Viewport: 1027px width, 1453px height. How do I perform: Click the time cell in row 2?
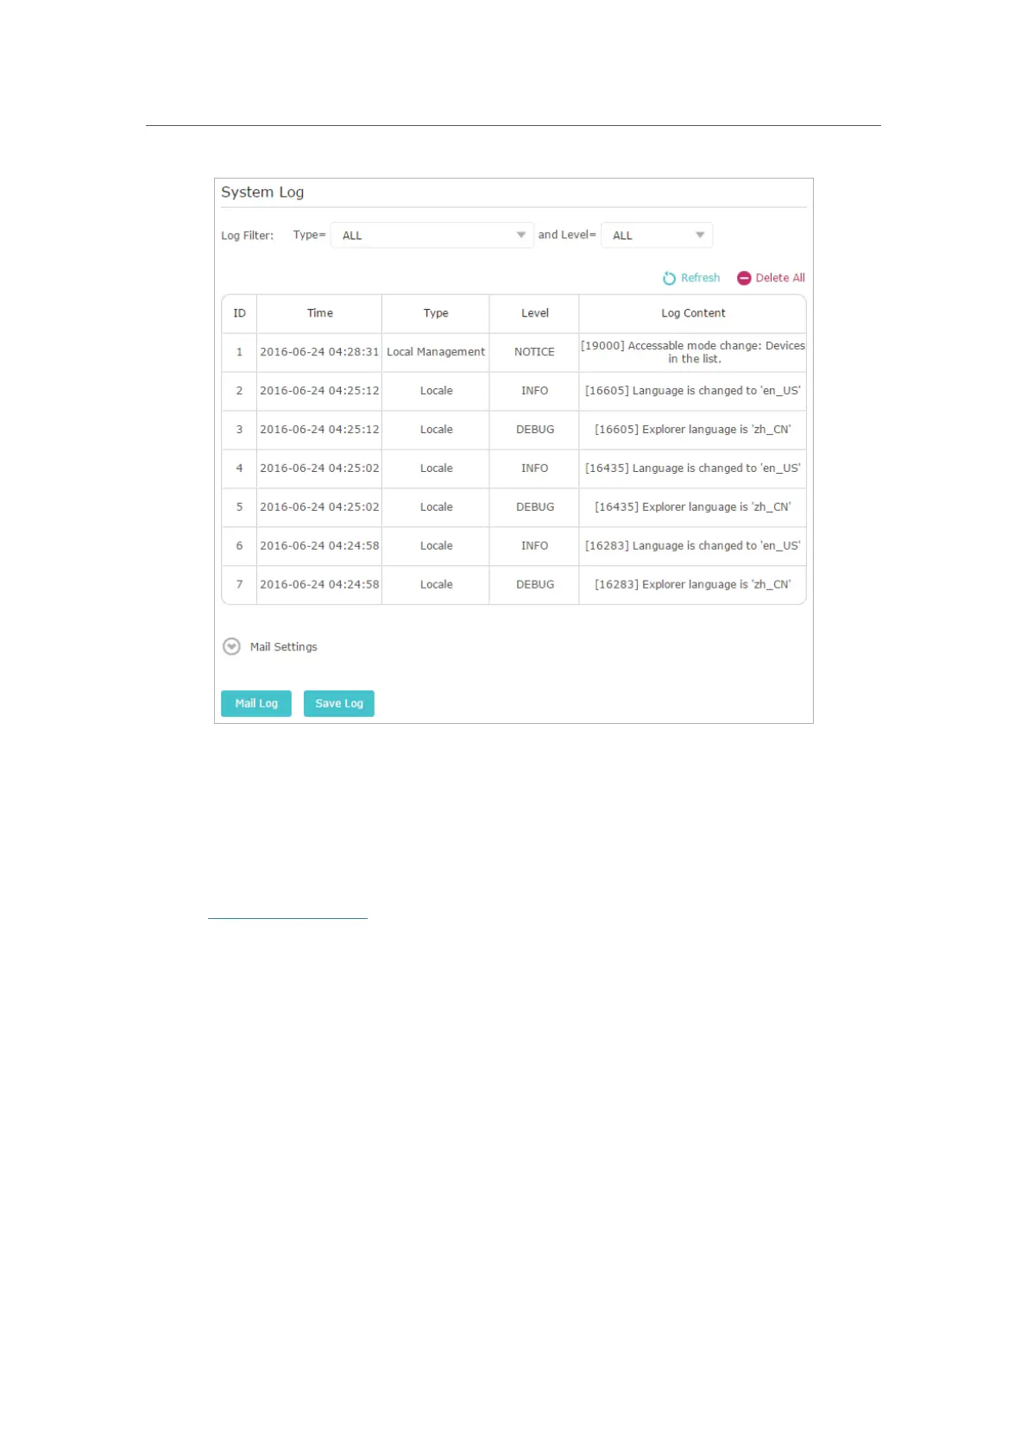click(x=319, y=391)
